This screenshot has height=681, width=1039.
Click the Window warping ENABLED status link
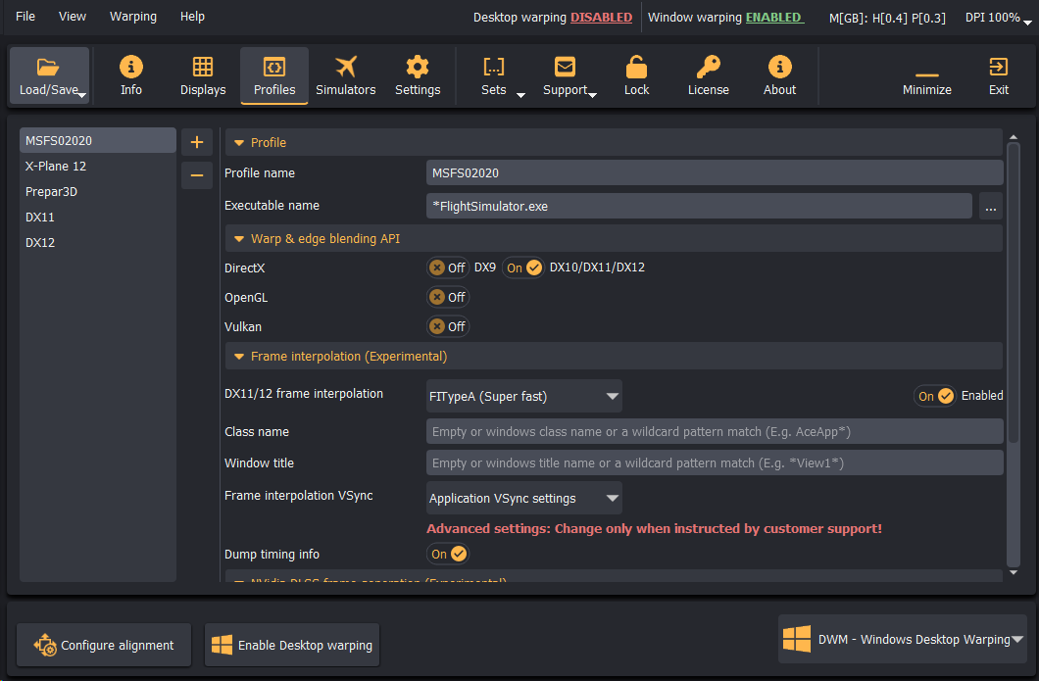(x=774, y=18)
